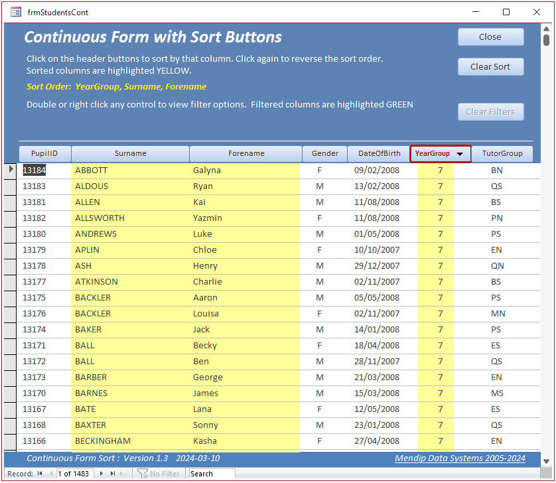556x483 pixels.
Task: Click the No Filter funnel indicator
Action: (x=159, y=474)
